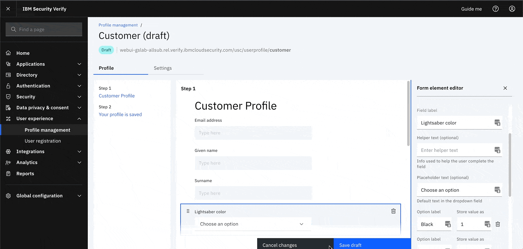Click the Email address input field
The image size is (523, 249).
coord(253,133)
